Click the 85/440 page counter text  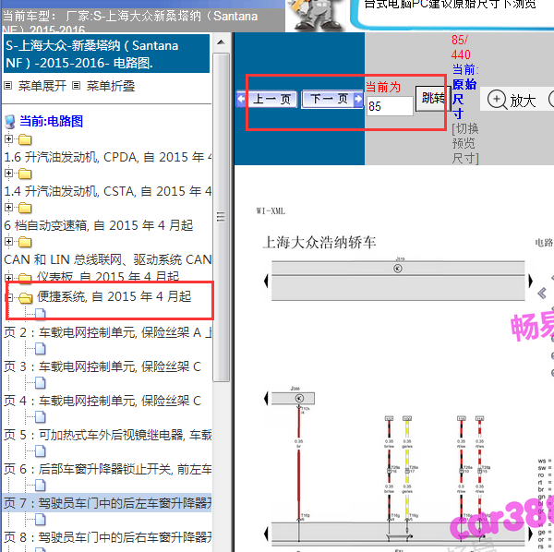[x=461, y=47]
